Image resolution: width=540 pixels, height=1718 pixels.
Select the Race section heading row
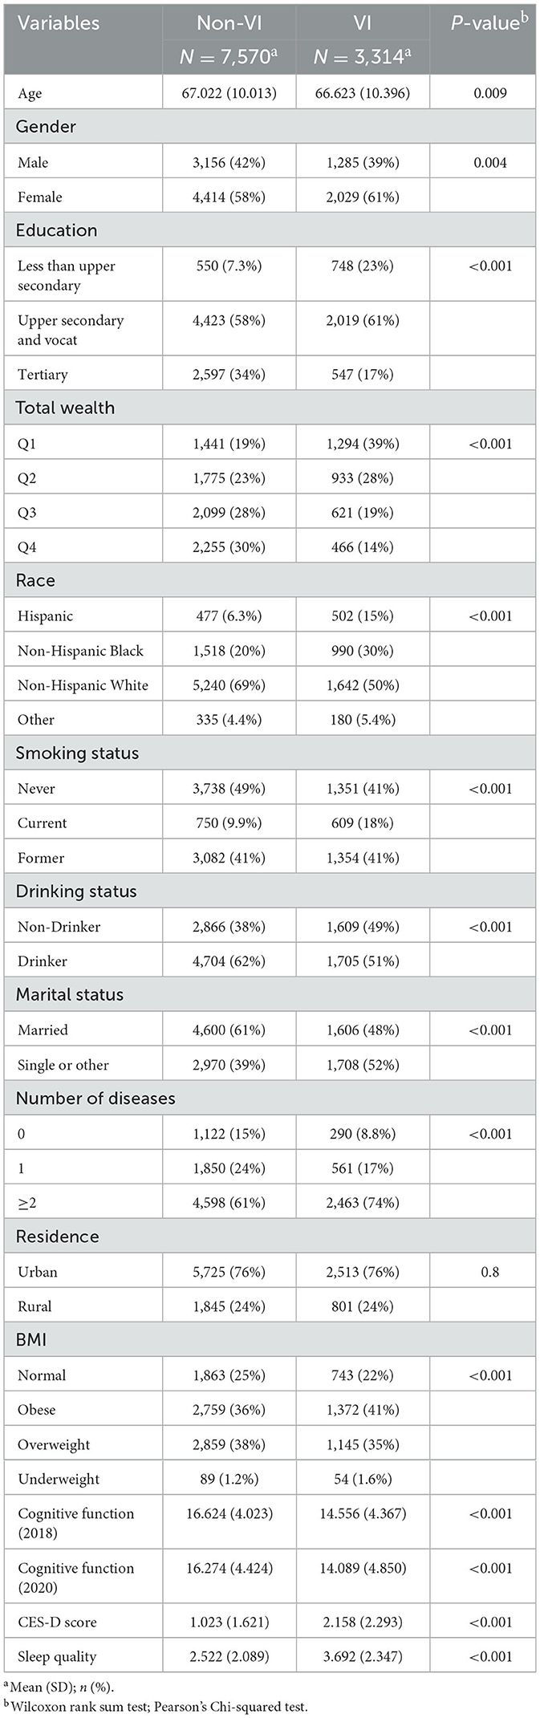pyautogui.click(x=35, y=580)
